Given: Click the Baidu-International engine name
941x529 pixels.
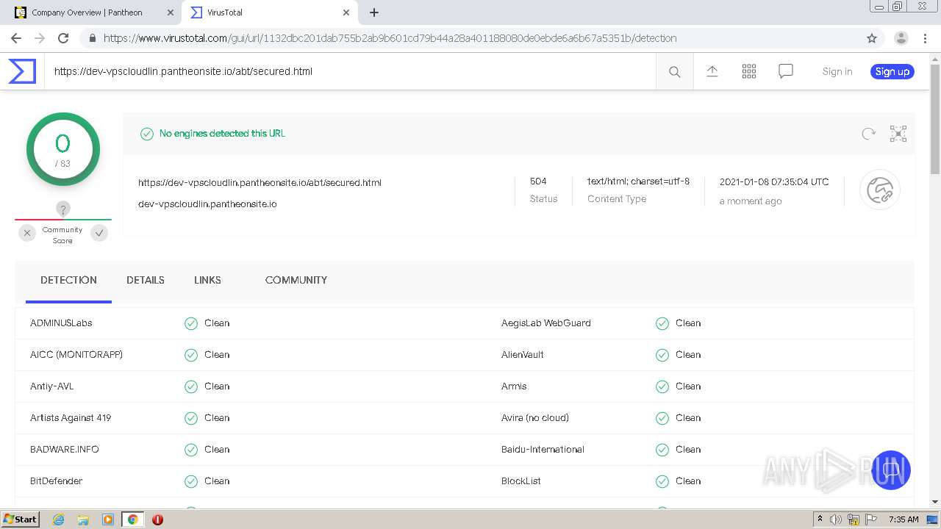Looking at the screenshot, I should [x=543, y=450].
